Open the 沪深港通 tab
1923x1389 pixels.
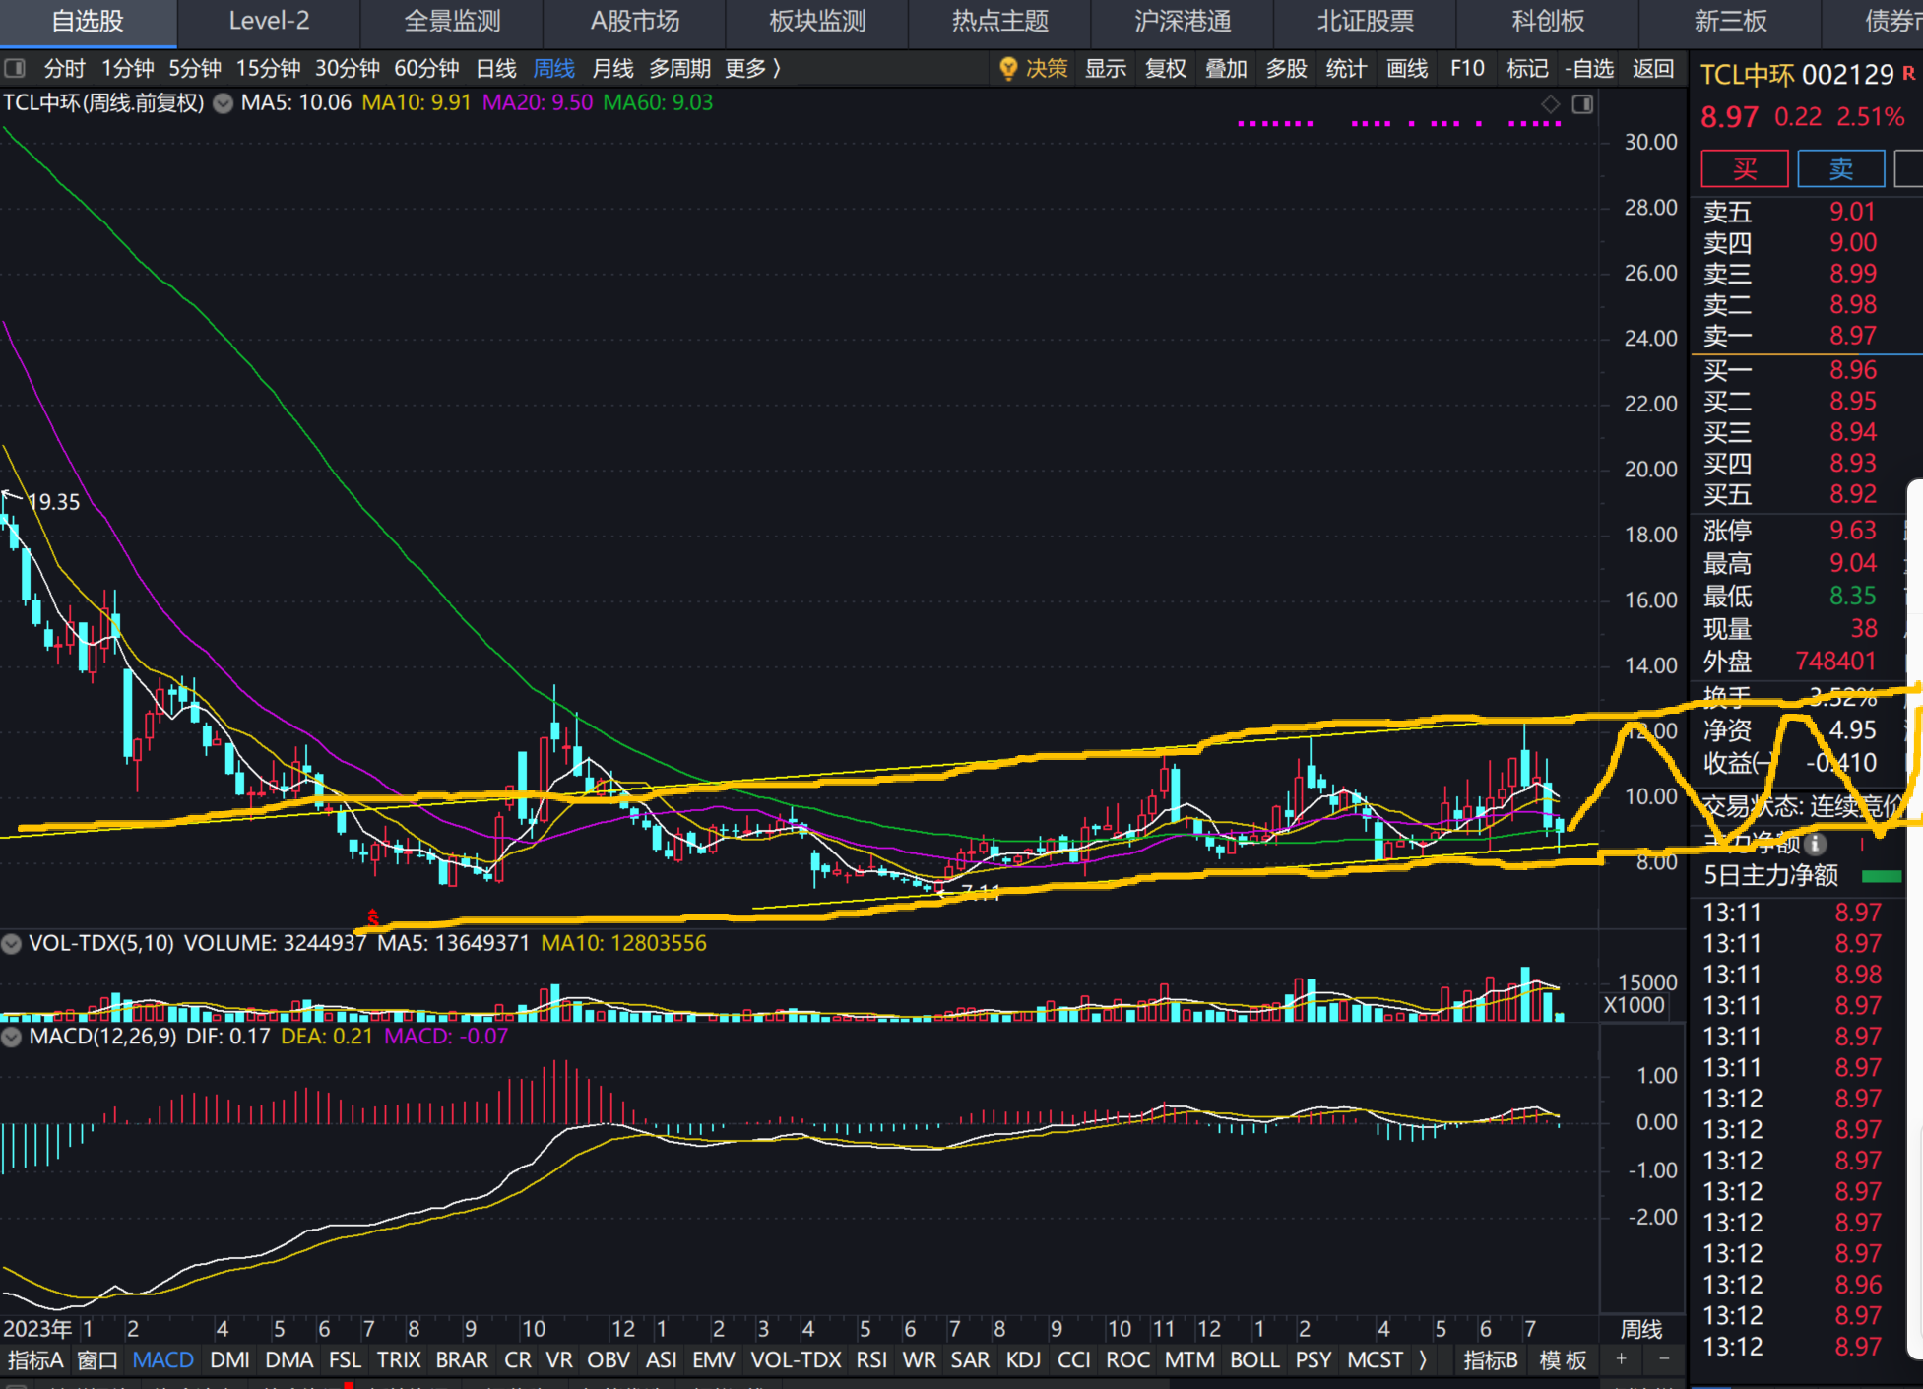(1183, 22)
